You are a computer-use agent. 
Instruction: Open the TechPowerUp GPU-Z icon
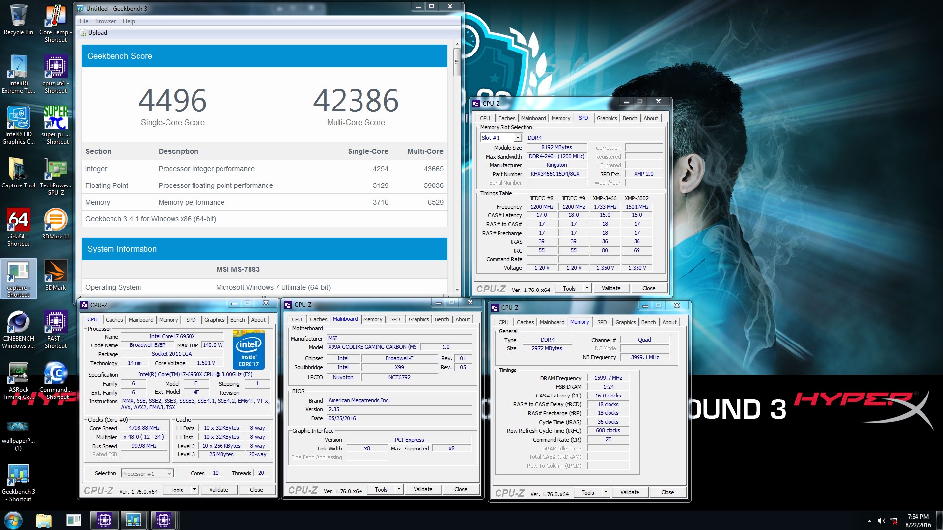point(55,177)
